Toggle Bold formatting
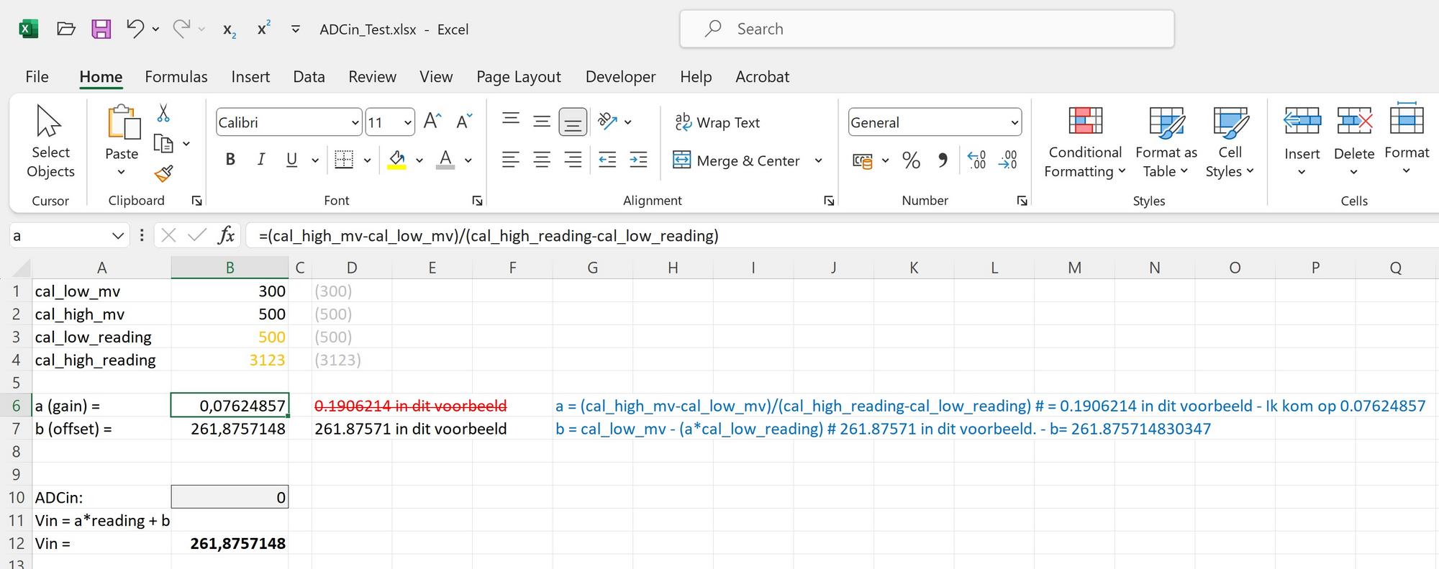The width and height of the screenshot is (1439, 569). 230,160
